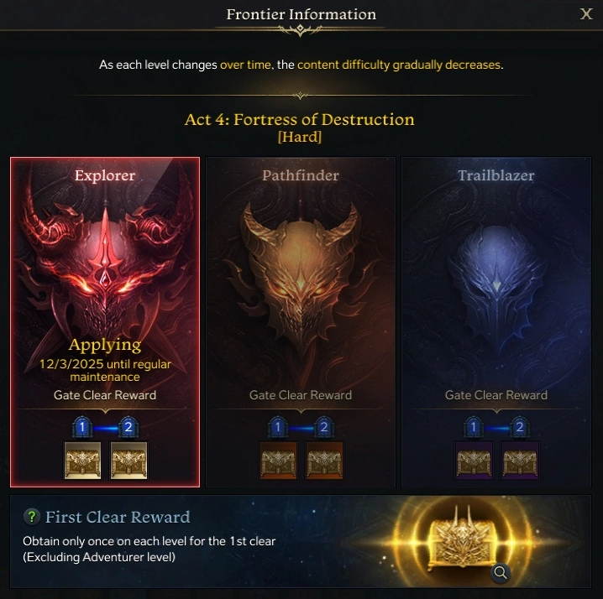Click Trailblazer gate 1 reward chest
The width and height of the screenshot is (603, 599).
tap(474, 460)
